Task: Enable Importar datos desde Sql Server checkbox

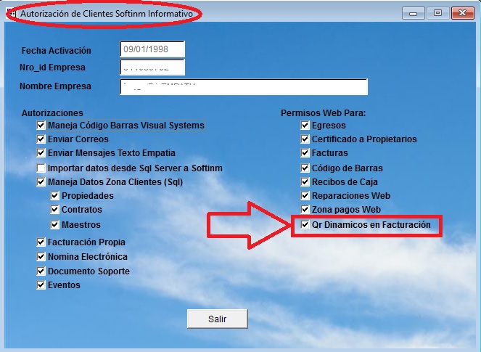Action: pyautogui.click(x=41, y=168)
